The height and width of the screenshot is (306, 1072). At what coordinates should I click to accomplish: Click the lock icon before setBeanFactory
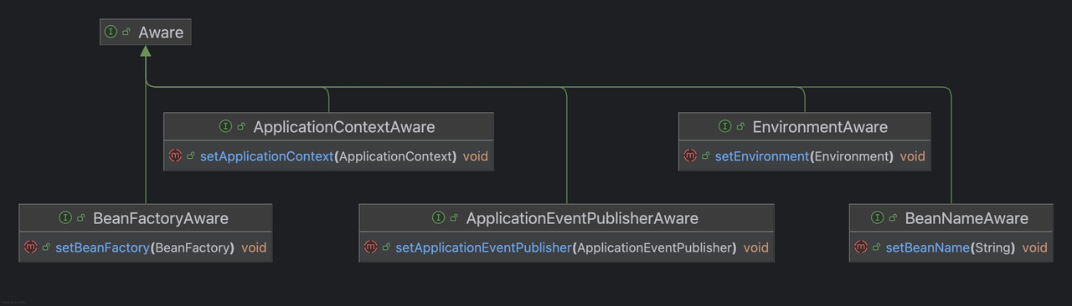[x=46, y=247]
